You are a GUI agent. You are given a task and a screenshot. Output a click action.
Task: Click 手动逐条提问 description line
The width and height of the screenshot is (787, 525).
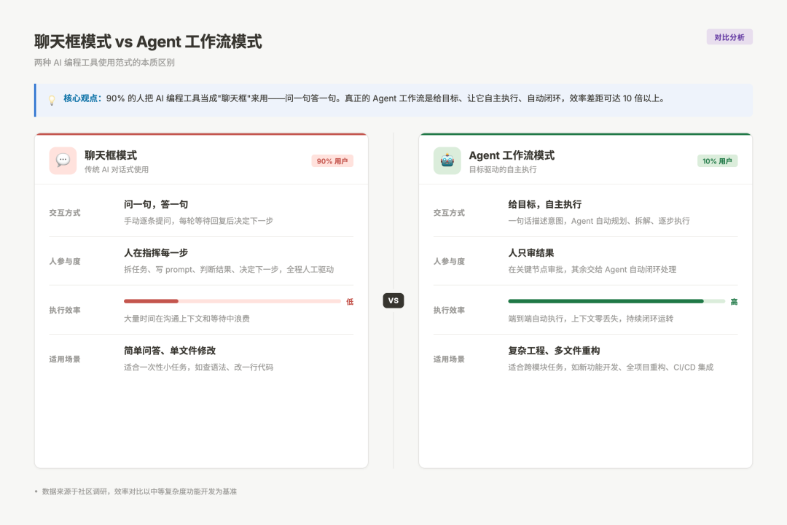tap(199, 220)
